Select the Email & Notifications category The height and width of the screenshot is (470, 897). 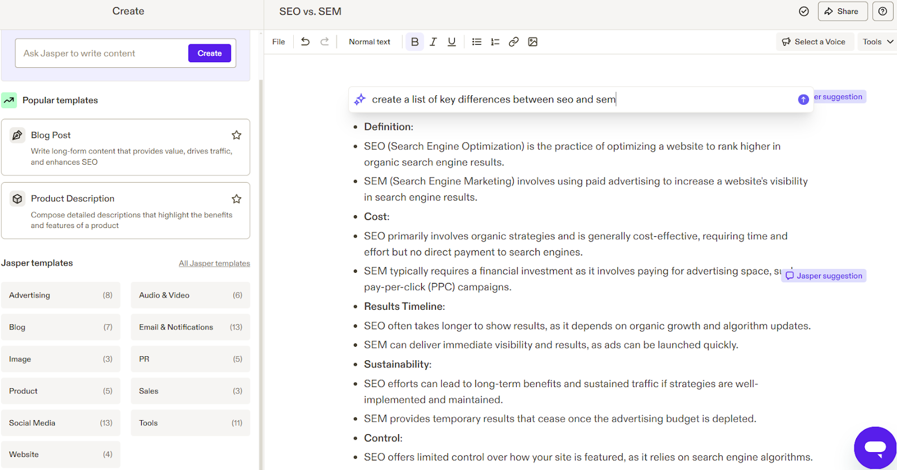coord(191,327)
